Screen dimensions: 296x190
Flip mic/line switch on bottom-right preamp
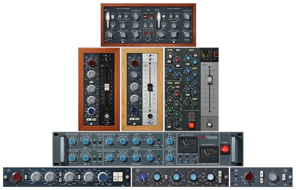point(236,177)
